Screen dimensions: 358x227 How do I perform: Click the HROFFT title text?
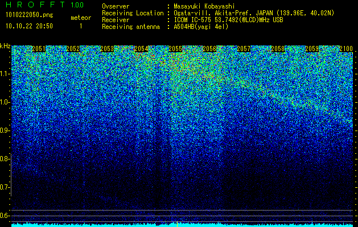pos(35,5)
